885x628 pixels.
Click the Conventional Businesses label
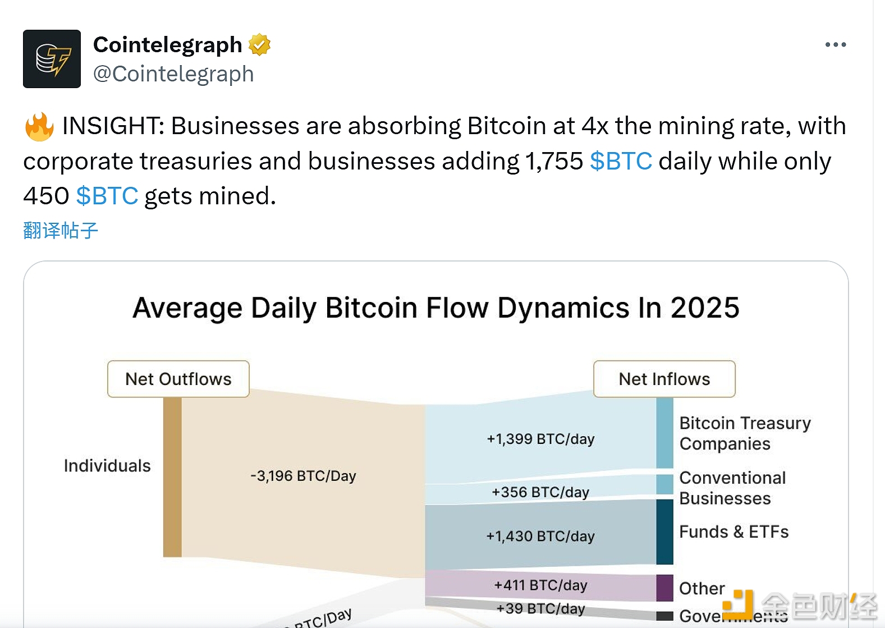click(732, 488)
